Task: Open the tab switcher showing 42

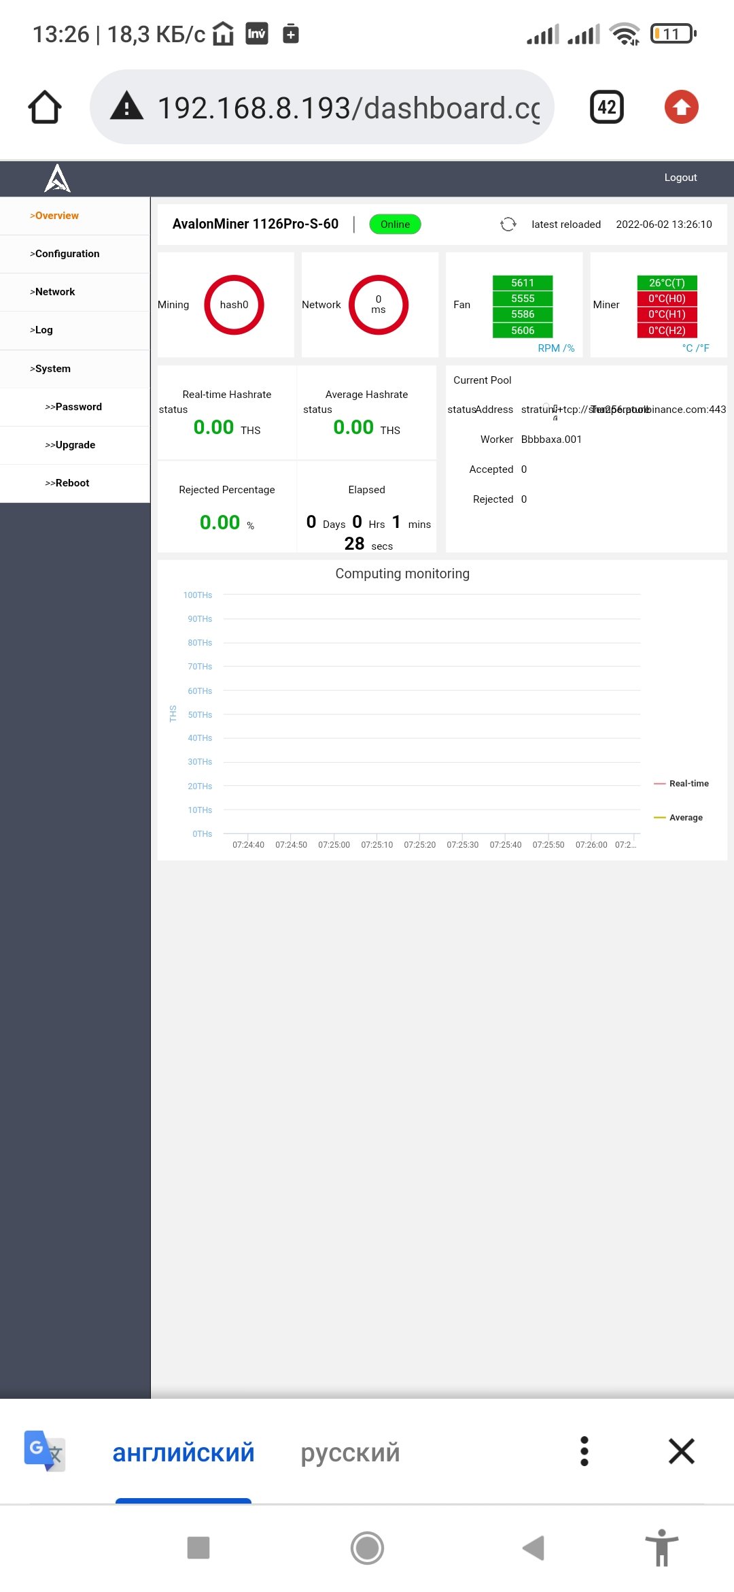Action: 607,107
